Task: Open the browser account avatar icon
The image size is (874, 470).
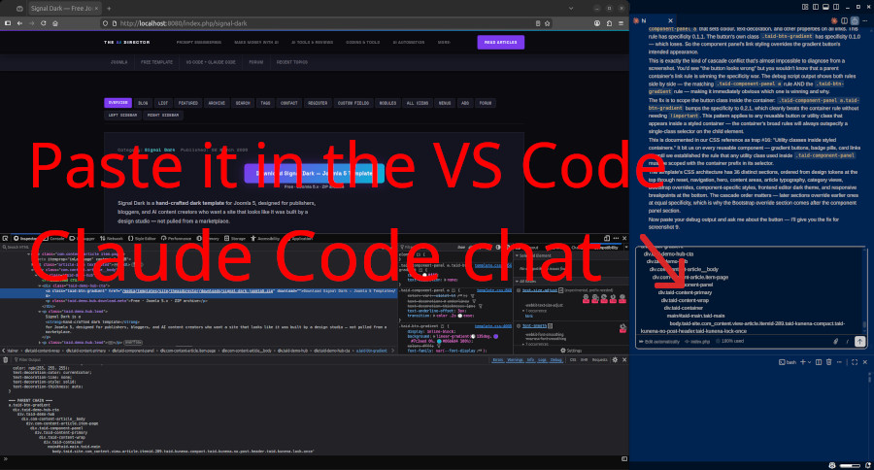Action: click(597, 23)
